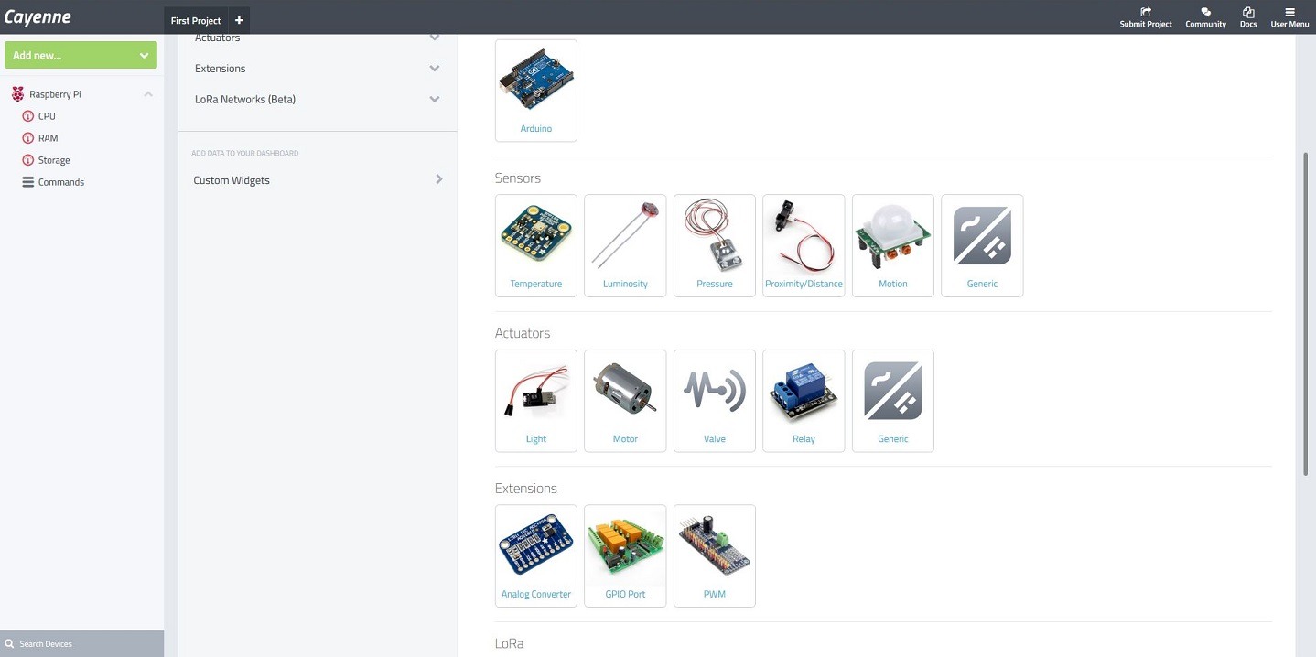Click the Commands list icon in sidebar

point(27,182)
